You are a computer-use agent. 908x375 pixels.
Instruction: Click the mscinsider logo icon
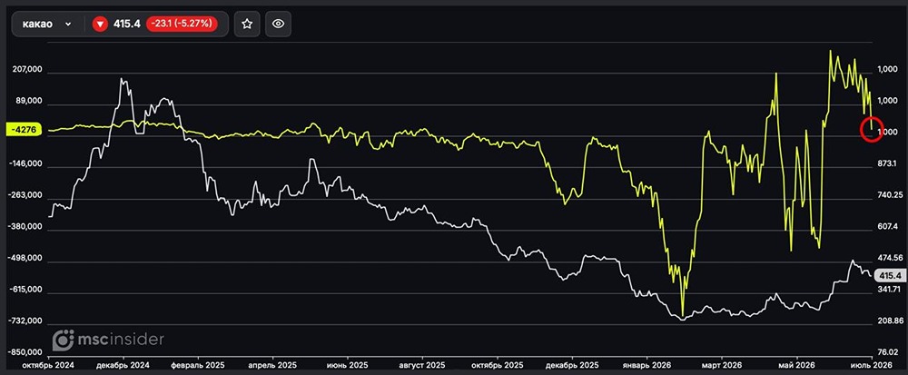coord(63,340)
